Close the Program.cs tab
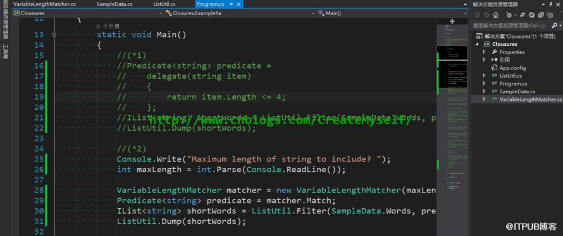 click(x=238, y=4)
